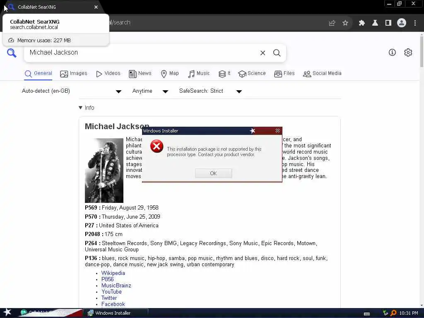
Task: Switch to the News tab
Action: click(140, 74)
